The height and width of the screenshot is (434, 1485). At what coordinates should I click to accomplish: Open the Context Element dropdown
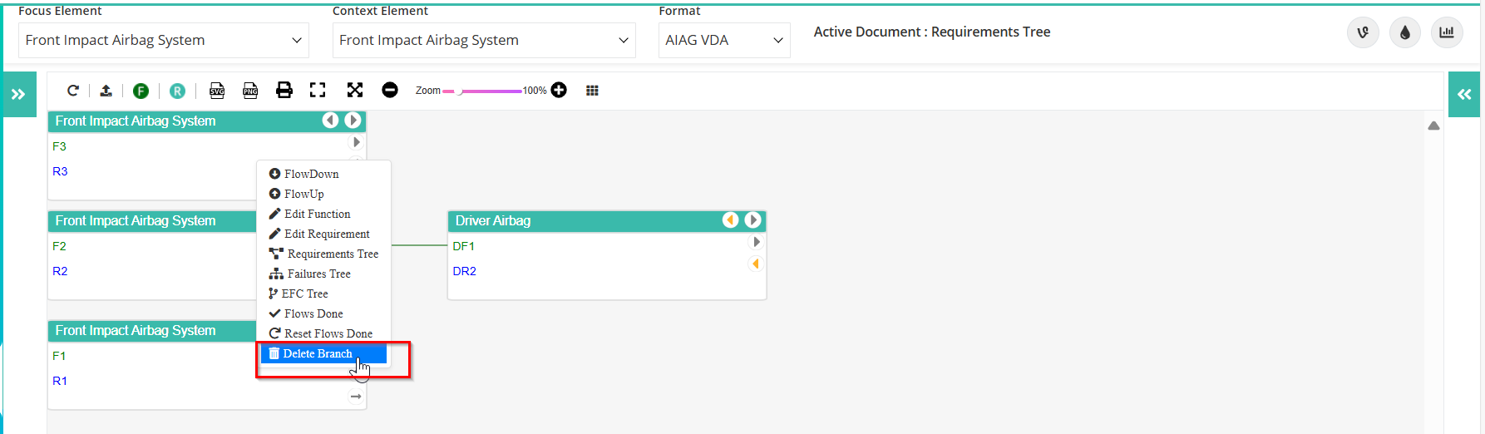pyautogui.click(x=484, y=40)
